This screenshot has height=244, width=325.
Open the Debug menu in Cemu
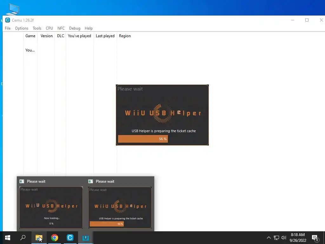coord(75,28)
